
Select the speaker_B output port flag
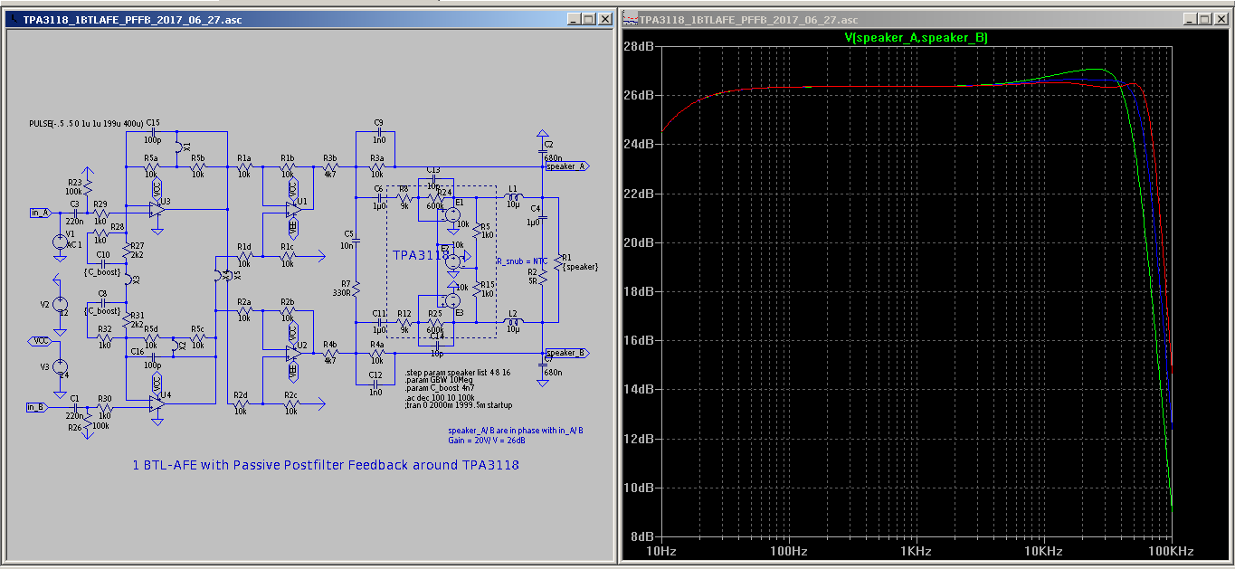coord(568,353)
